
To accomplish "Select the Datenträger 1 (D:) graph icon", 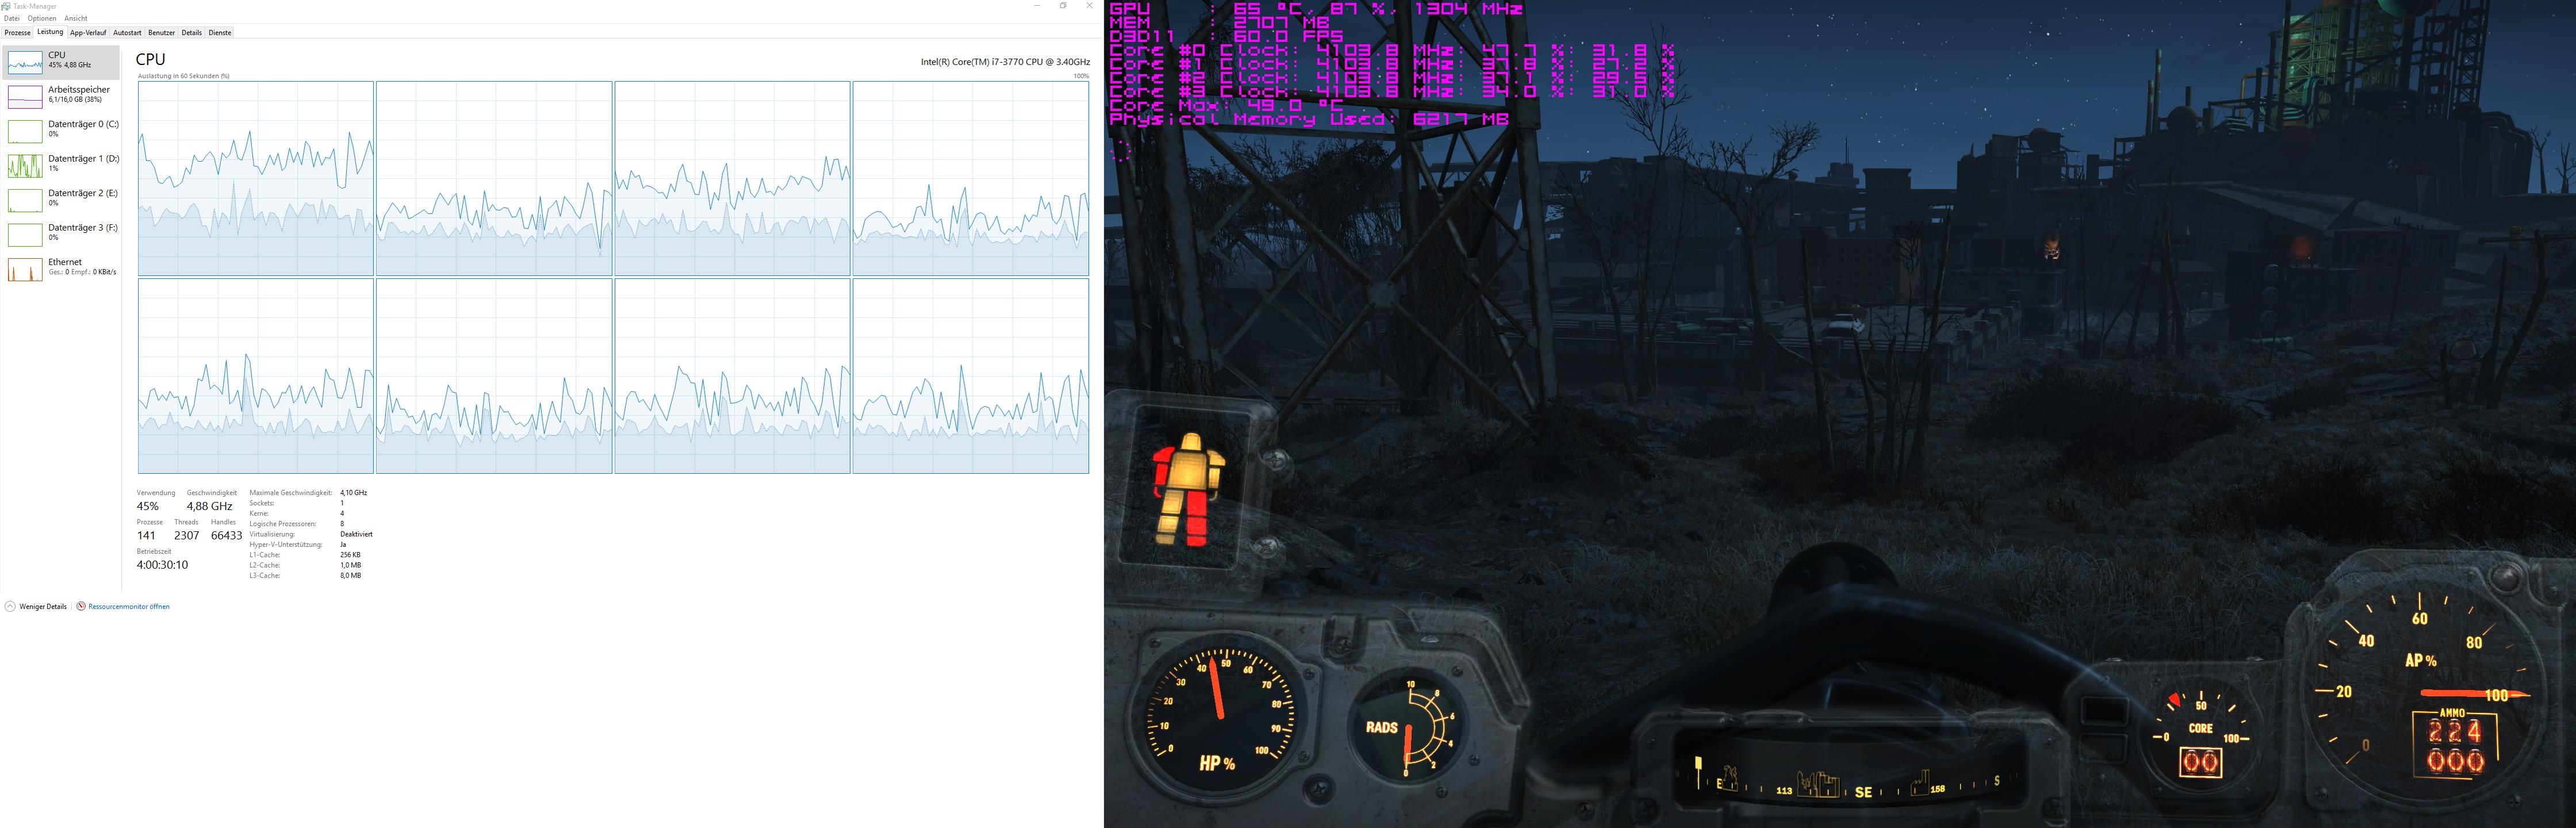I will click(25, 165).
